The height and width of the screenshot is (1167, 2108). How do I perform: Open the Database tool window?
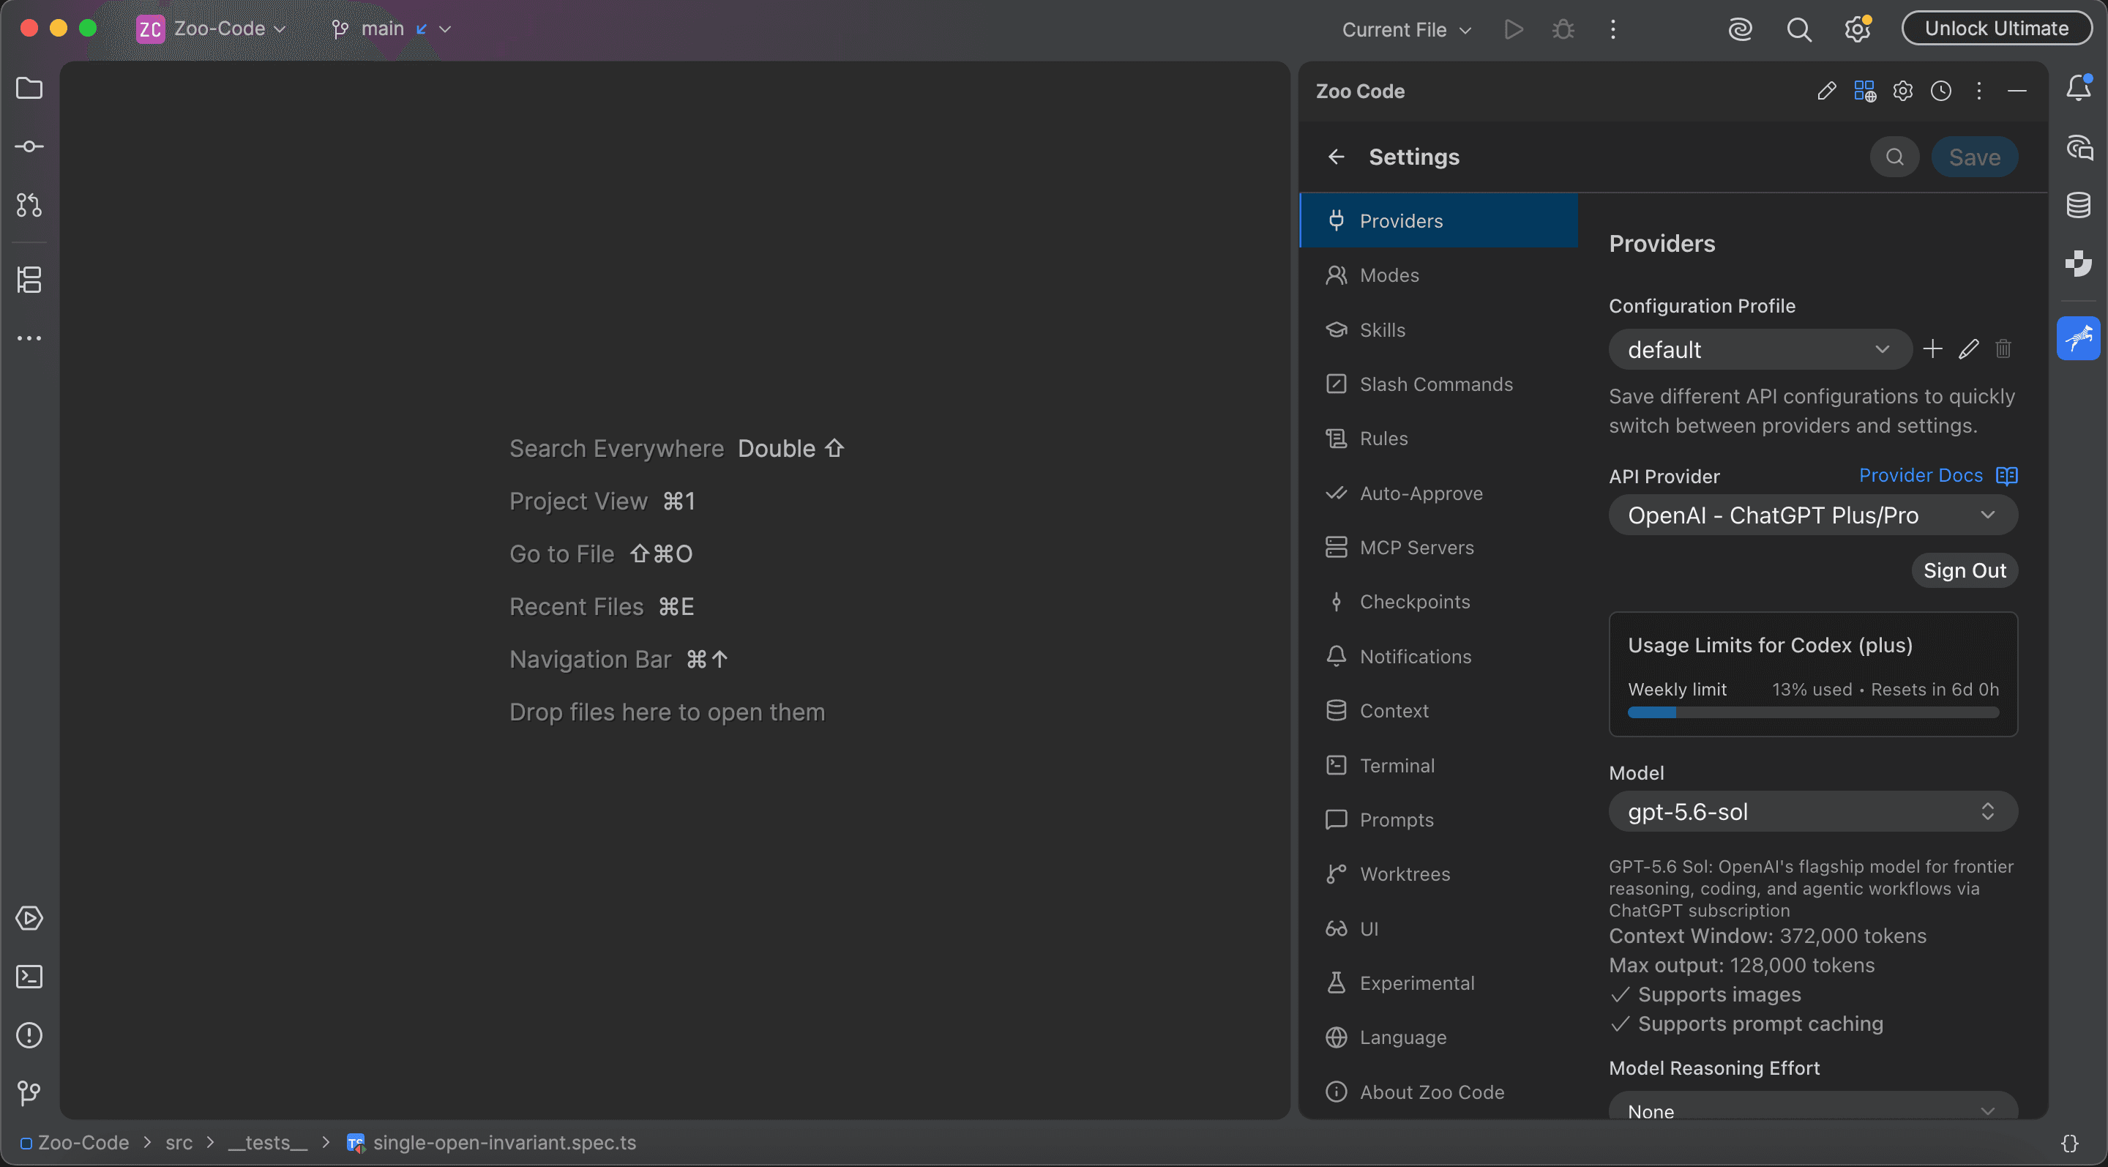[x=2079, y=204]
